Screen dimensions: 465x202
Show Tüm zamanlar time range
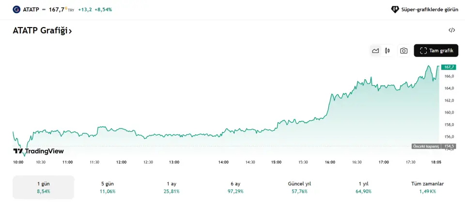(x=427, y=187)
